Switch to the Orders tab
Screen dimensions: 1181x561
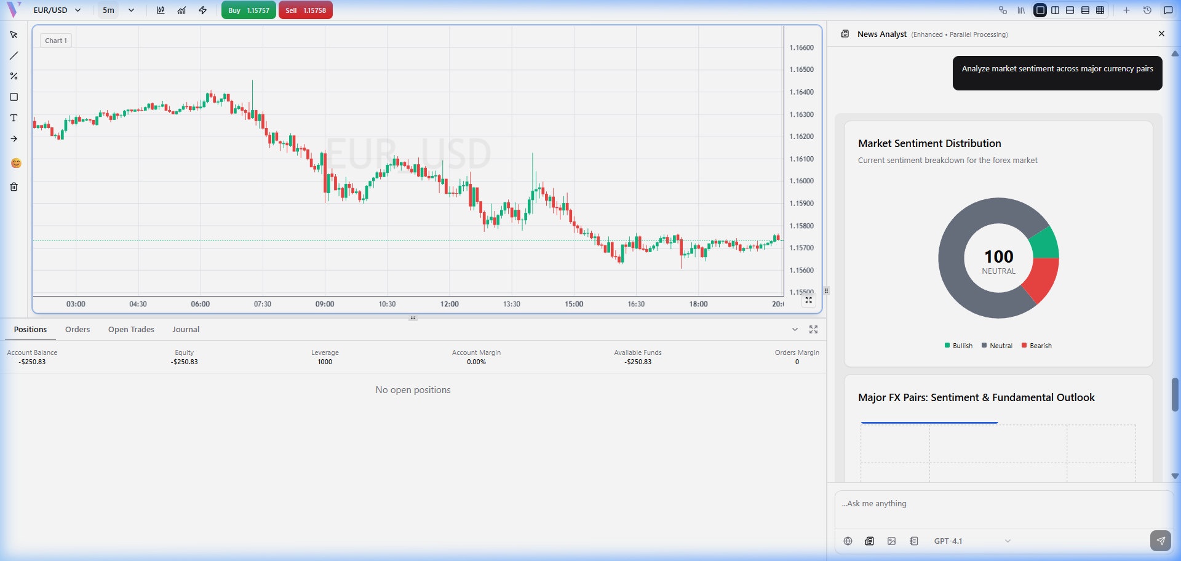(x=78, y=330)
